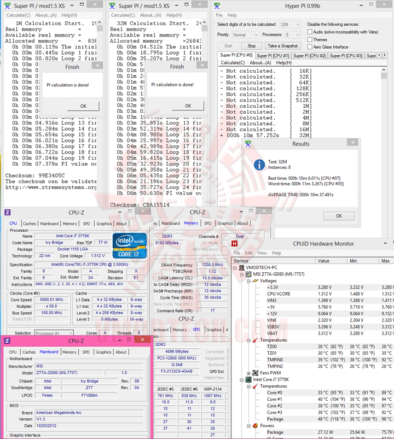This screenshot has height=439, width=394.
Task: Click the VMODTECH-PC computer icon
Action: point(241,267)
